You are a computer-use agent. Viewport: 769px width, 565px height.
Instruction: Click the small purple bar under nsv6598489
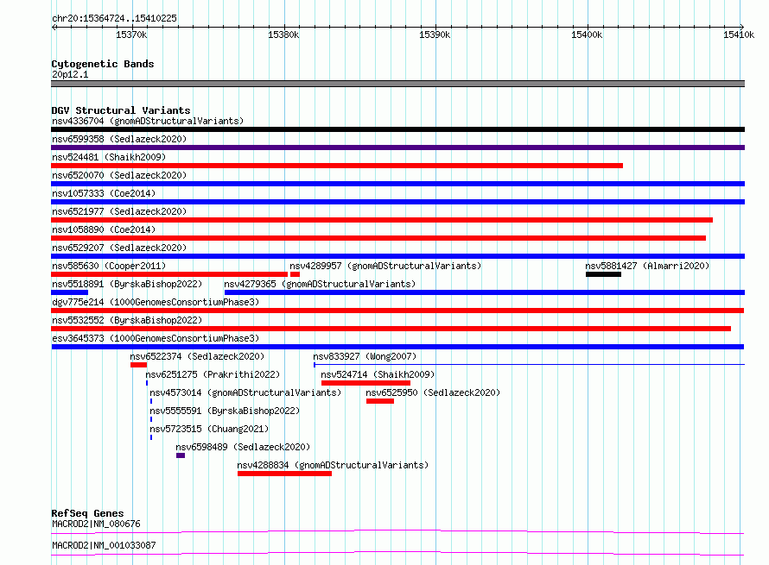(x=181, y=455)
